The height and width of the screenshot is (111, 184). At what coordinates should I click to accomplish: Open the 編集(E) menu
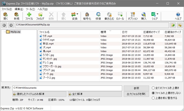point(19,9)
